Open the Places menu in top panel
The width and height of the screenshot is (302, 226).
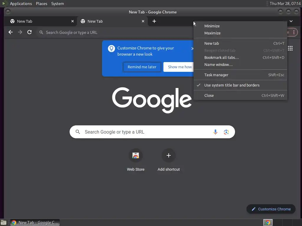(42, 4)
